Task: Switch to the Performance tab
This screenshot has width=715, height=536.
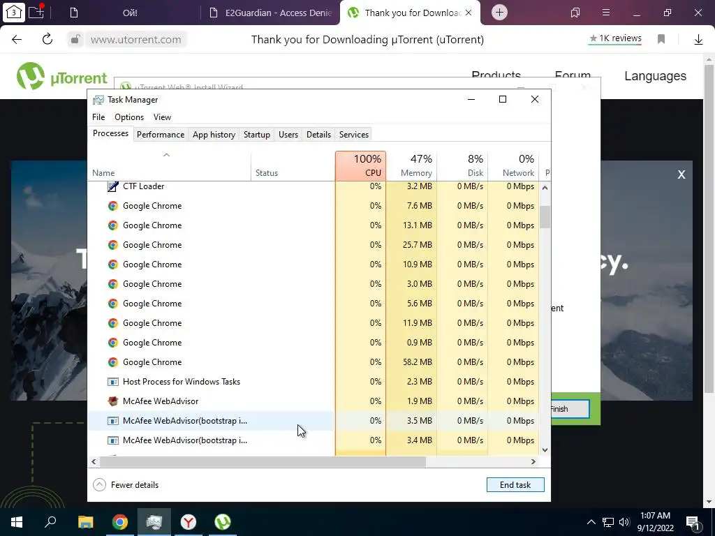Action: pos(161,135)
